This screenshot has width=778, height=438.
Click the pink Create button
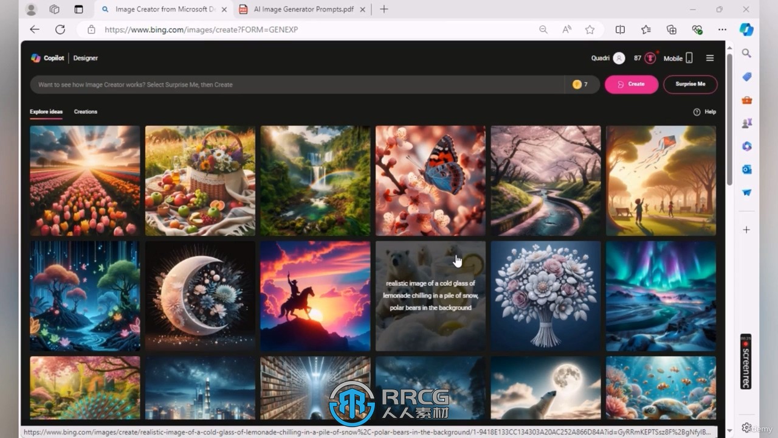tap(631, 85)
